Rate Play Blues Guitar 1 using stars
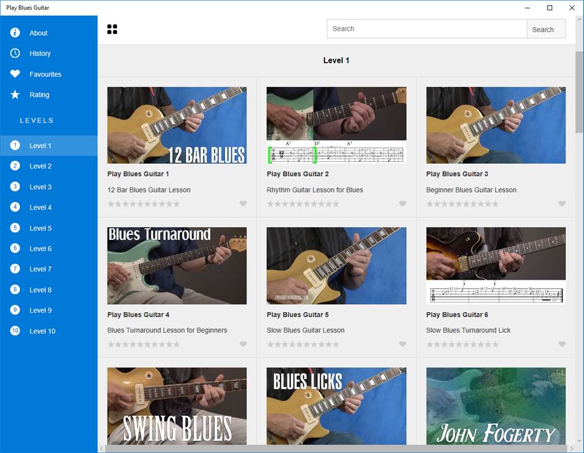 [143, 204]
